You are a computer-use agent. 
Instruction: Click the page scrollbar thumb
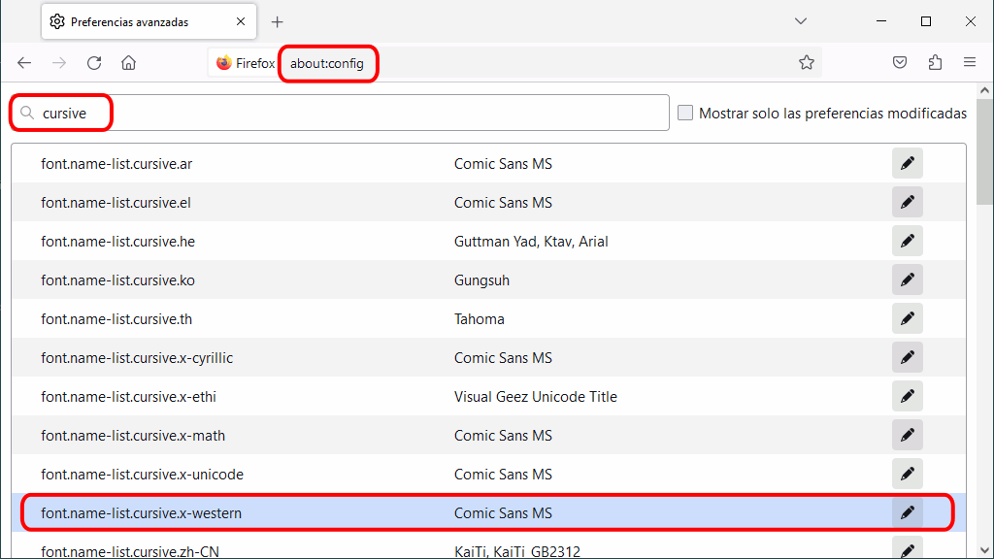(984, 151)
